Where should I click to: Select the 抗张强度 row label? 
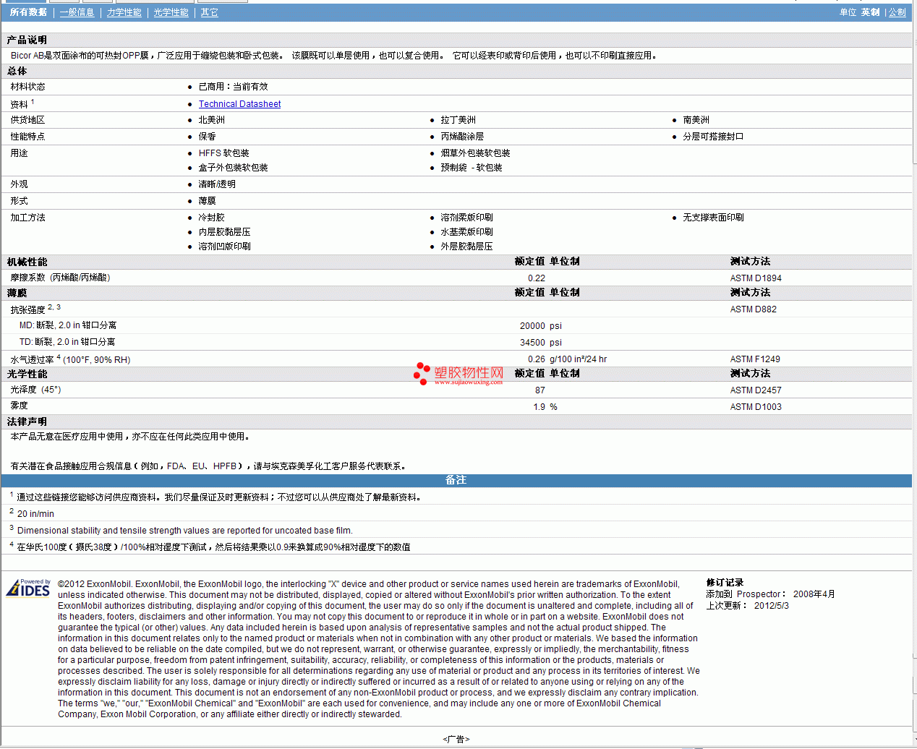(28, 310)
